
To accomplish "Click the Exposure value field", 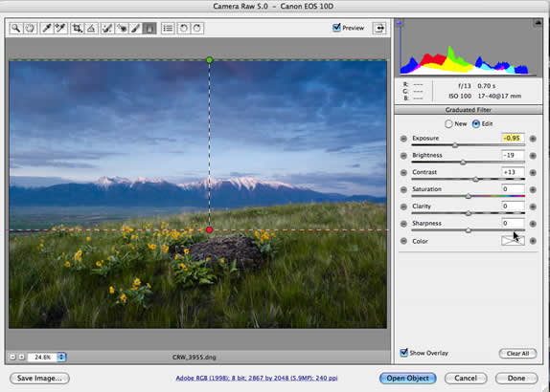I will [x=513, y=138].
